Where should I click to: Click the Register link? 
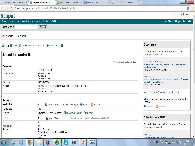pyautogui.click(x=178, y=14)
